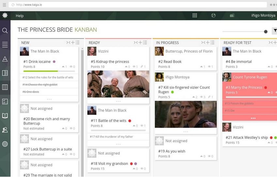The image size is (277, 177).
Task: Click the search magnifier in sidebar
Action: click(5, 30)
